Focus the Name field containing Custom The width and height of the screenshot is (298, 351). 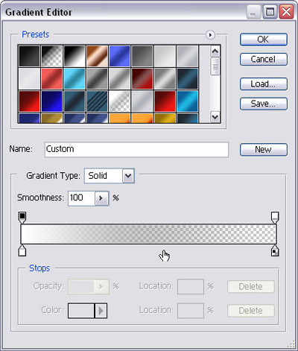136,150
